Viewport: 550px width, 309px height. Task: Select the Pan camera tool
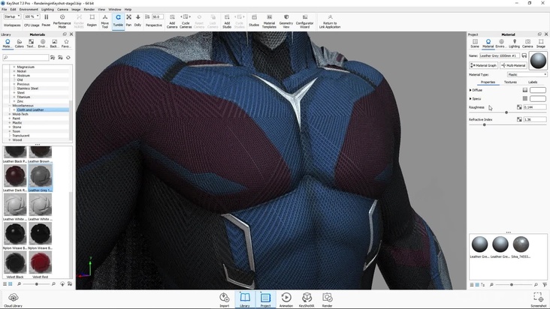click(x=128, y=21)
